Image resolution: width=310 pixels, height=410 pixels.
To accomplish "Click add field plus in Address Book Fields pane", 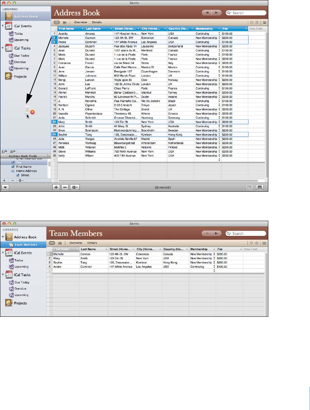I will (4, 180).
